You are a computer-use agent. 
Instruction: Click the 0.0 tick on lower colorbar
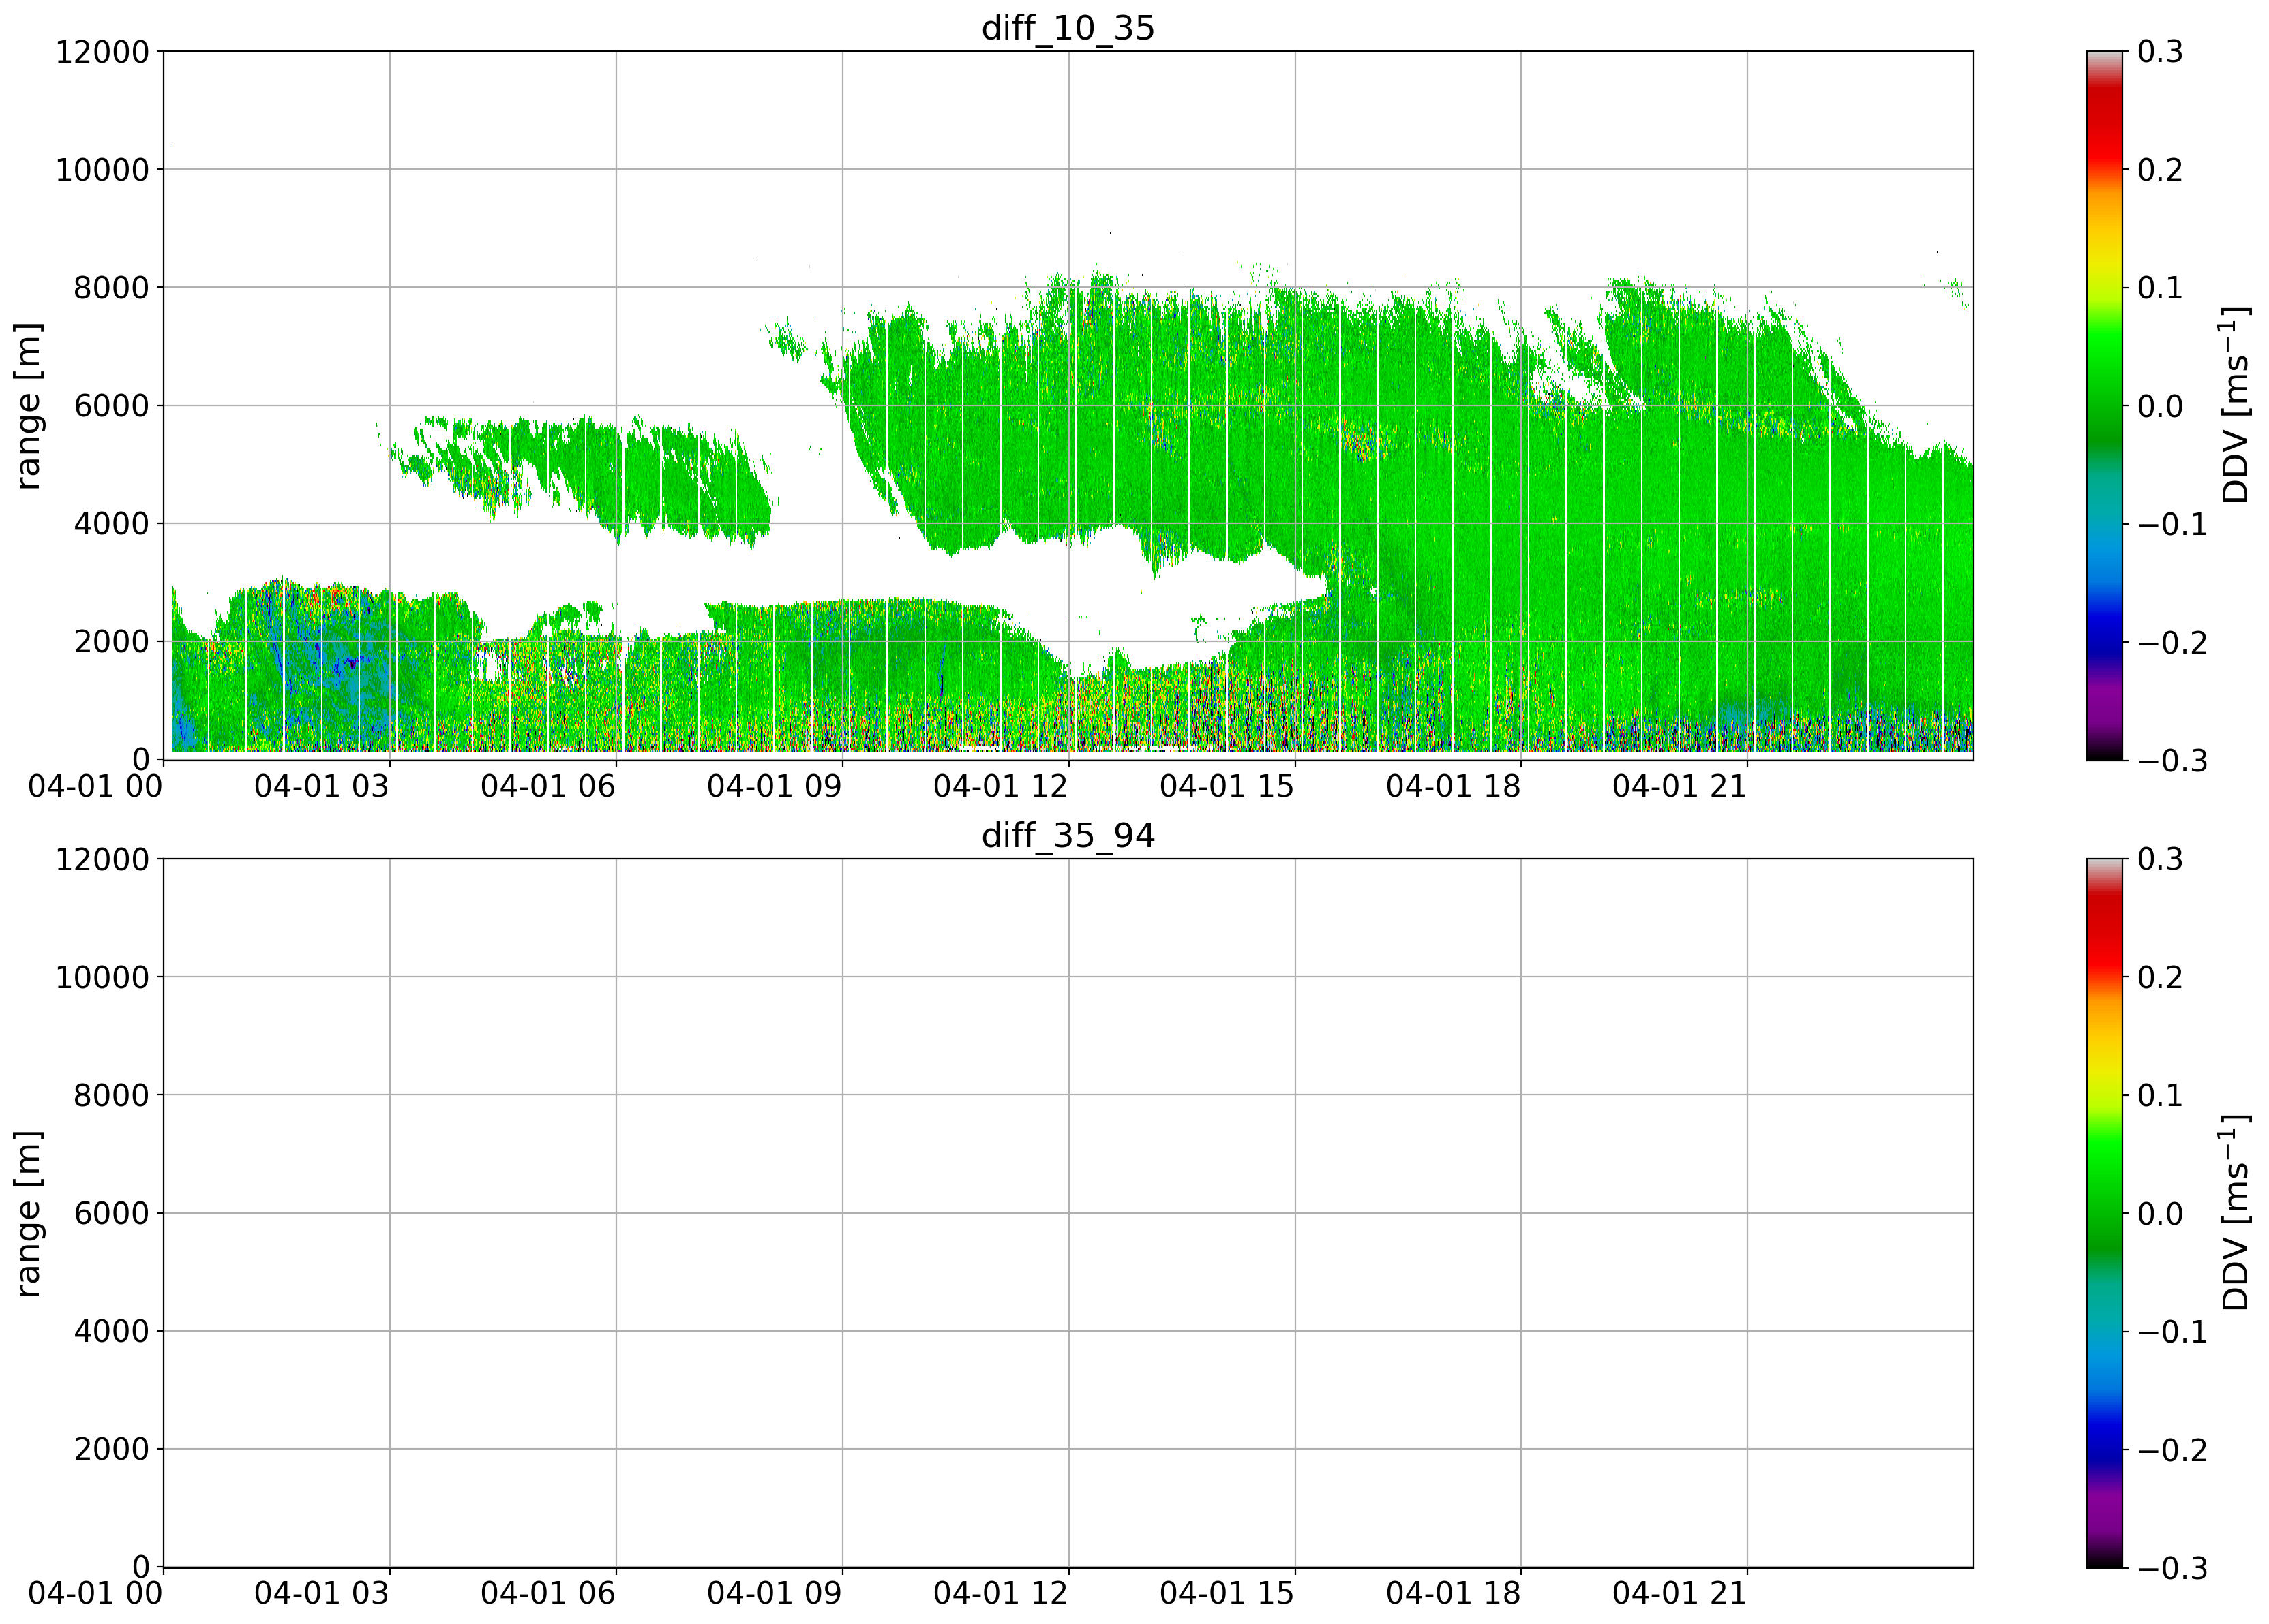[2160, 1214]
